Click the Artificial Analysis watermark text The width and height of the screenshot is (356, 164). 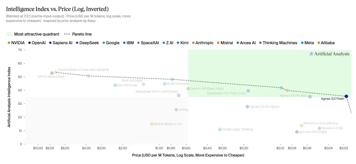(x=332, y=54)
